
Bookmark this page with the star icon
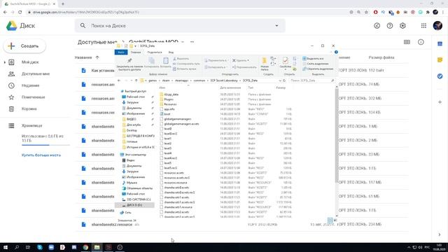(x=366, y=13)
